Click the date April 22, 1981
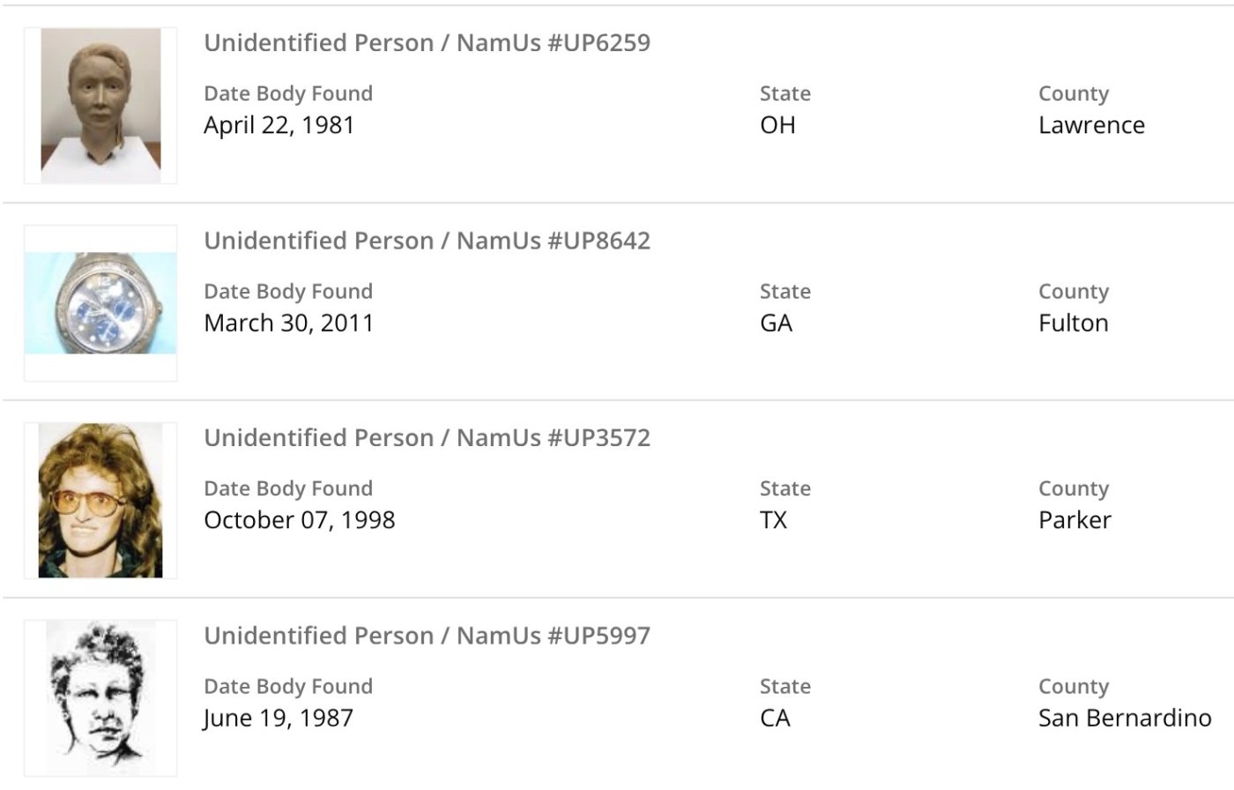This screenshot has height=790, width=1234. coord(279,125)
